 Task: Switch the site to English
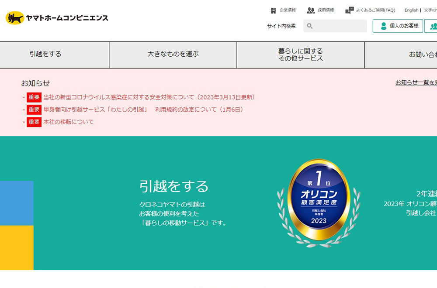[x=411, y=10]
